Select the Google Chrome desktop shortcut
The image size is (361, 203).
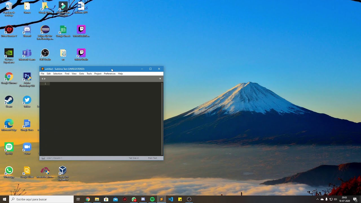pyautogui.click(x=9, y=78)
